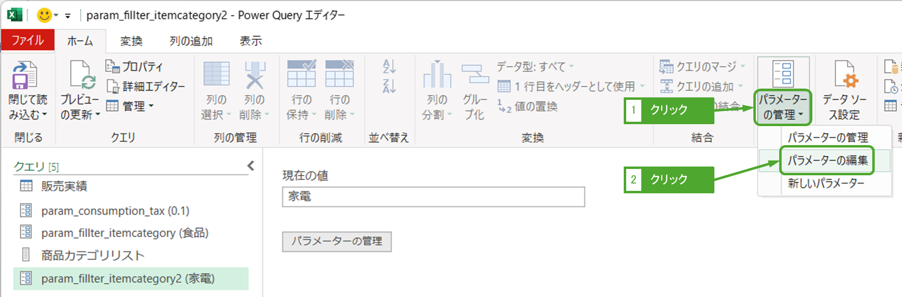The image size is (902, 297).
Task: Click the 現在の値 input field containing 家電
Action: 433,197
